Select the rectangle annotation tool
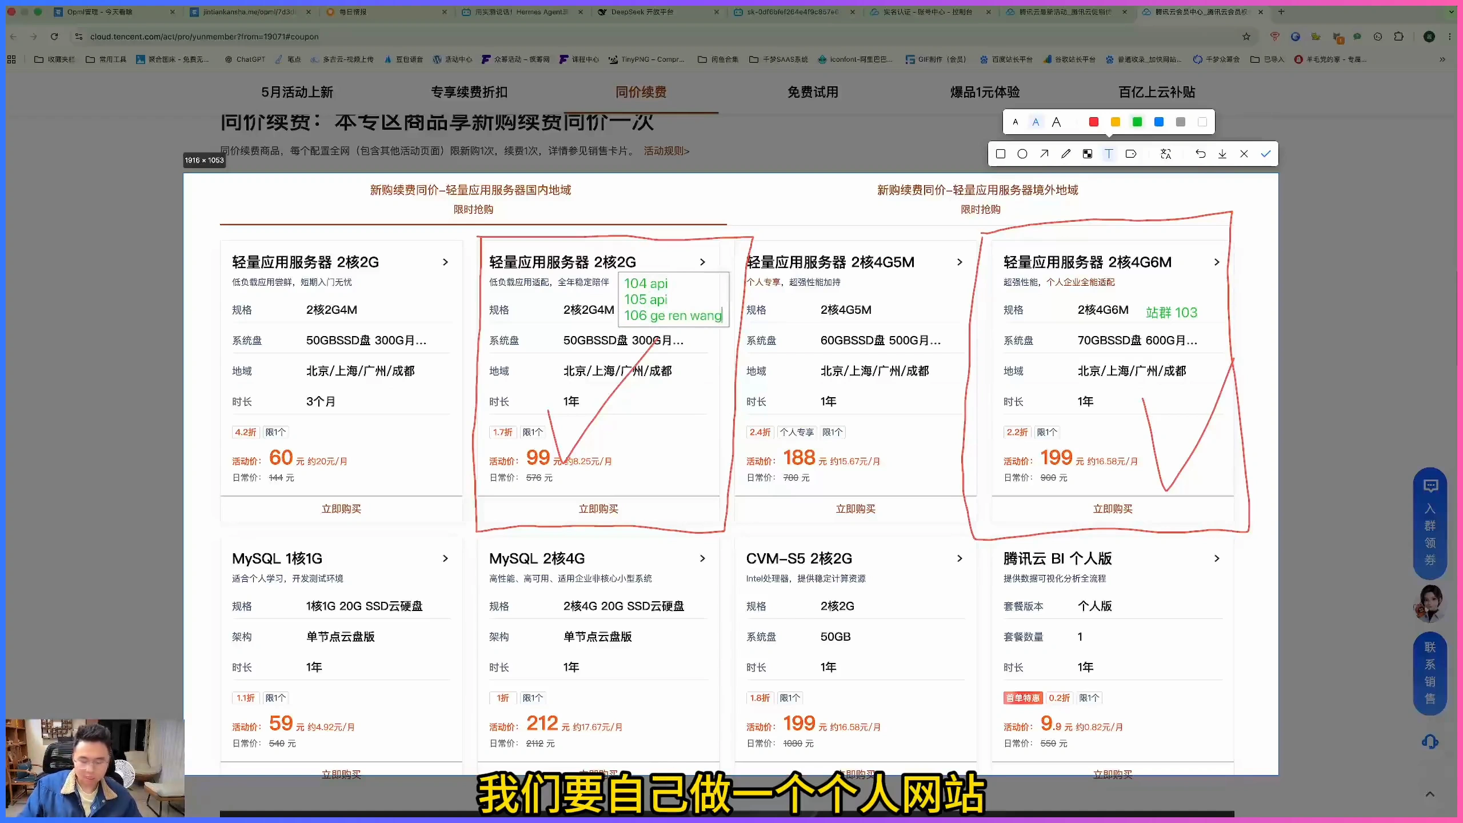The height and width of the screenshot is (823, 1463). [x=1001, y=154]
